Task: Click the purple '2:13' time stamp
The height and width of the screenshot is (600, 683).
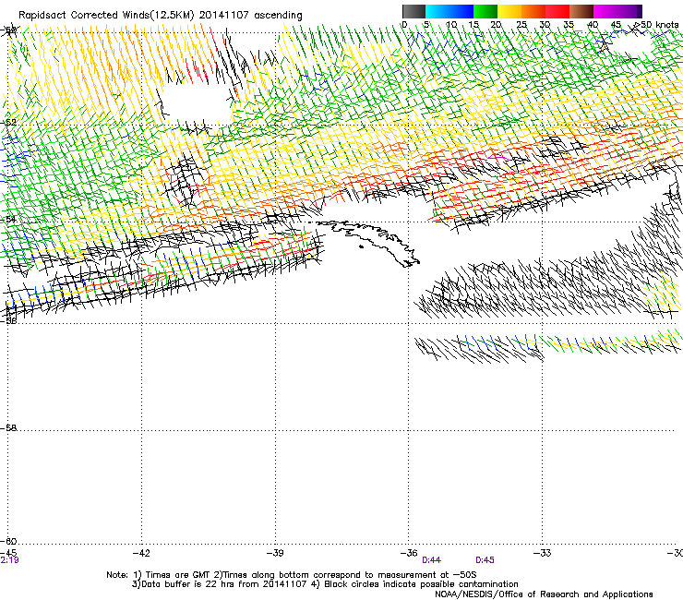Action: (9, 560)
